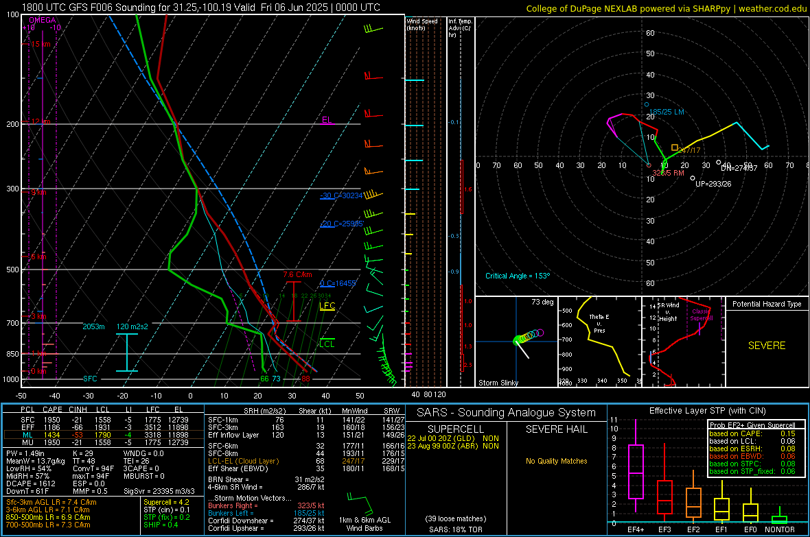Click the No Quality Matches hail text

tap(556, 461)
